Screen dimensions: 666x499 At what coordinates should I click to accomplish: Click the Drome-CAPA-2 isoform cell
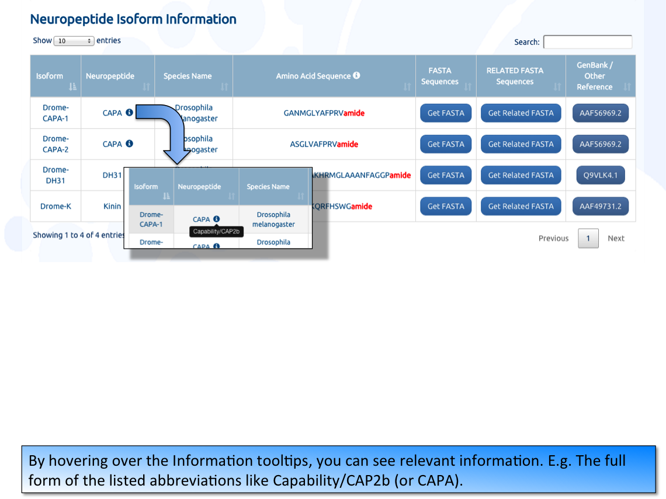(x=56, y=144)
